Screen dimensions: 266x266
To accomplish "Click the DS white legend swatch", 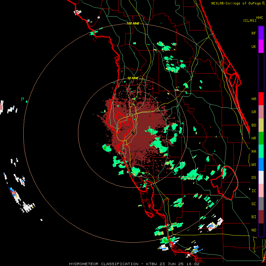I will [261, 177].
